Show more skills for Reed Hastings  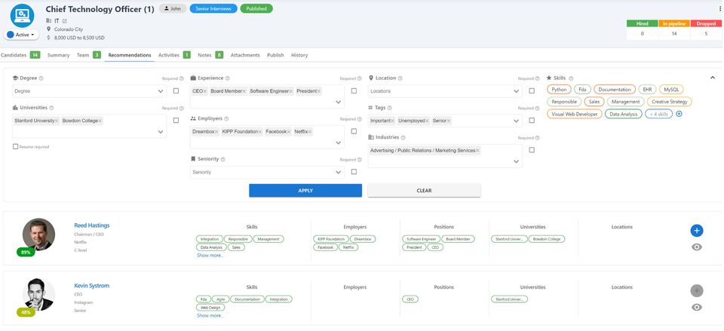[x=210, y=256]
